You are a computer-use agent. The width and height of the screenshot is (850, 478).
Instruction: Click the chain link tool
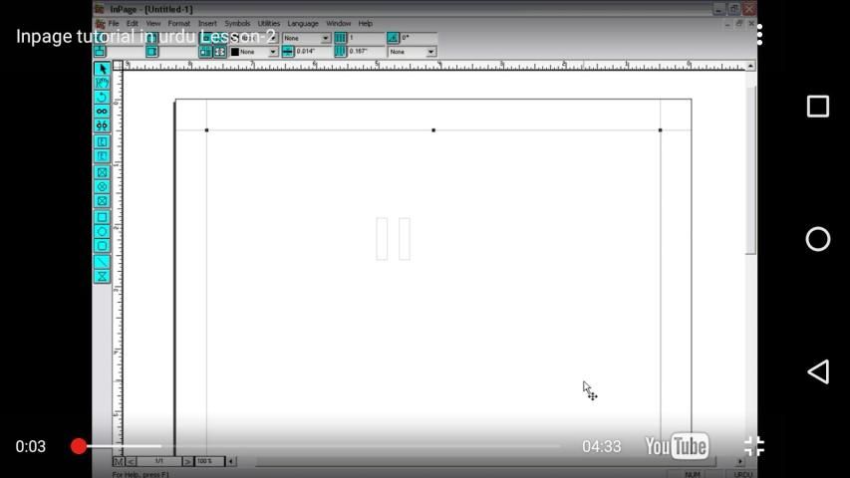click(102, 112)
